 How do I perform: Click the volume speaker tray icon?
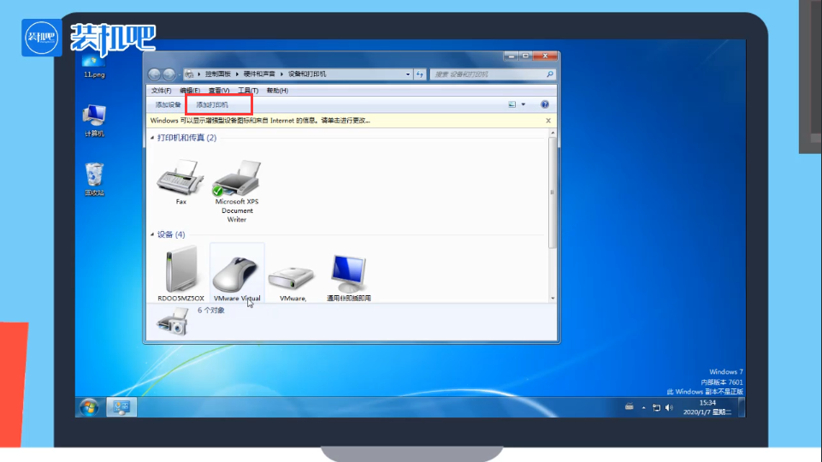click(x=669, y=407)
